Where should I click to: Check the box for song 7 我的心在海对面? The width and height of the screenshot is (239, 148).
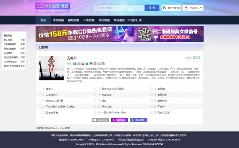click(40, 101)
